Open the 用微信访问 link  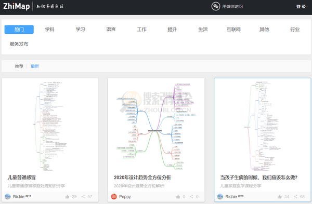pyautogui.click(x=232, y=7)
